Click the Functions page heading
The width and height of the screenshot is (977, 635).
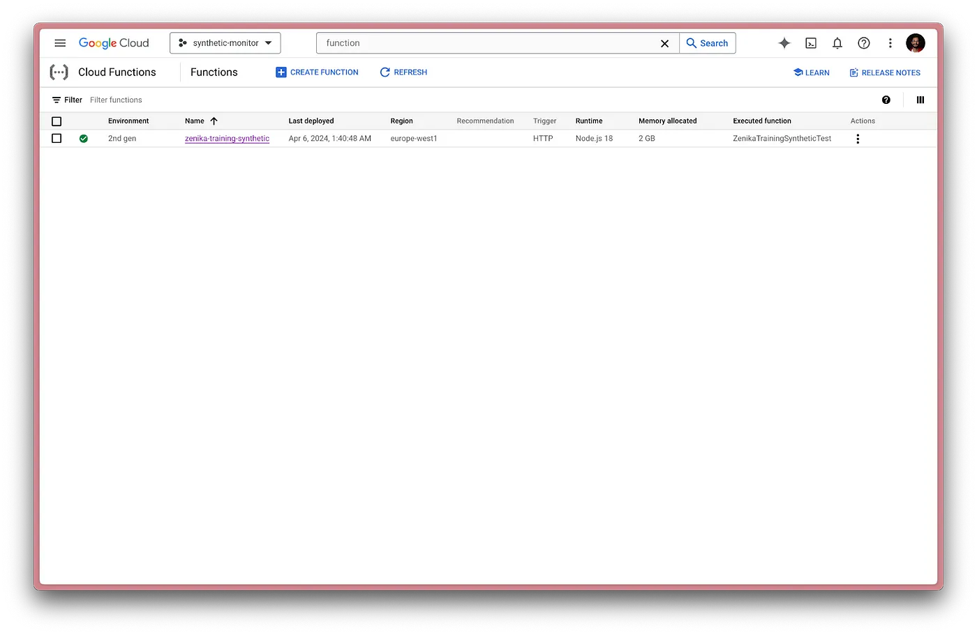click(x=214, y=72)
